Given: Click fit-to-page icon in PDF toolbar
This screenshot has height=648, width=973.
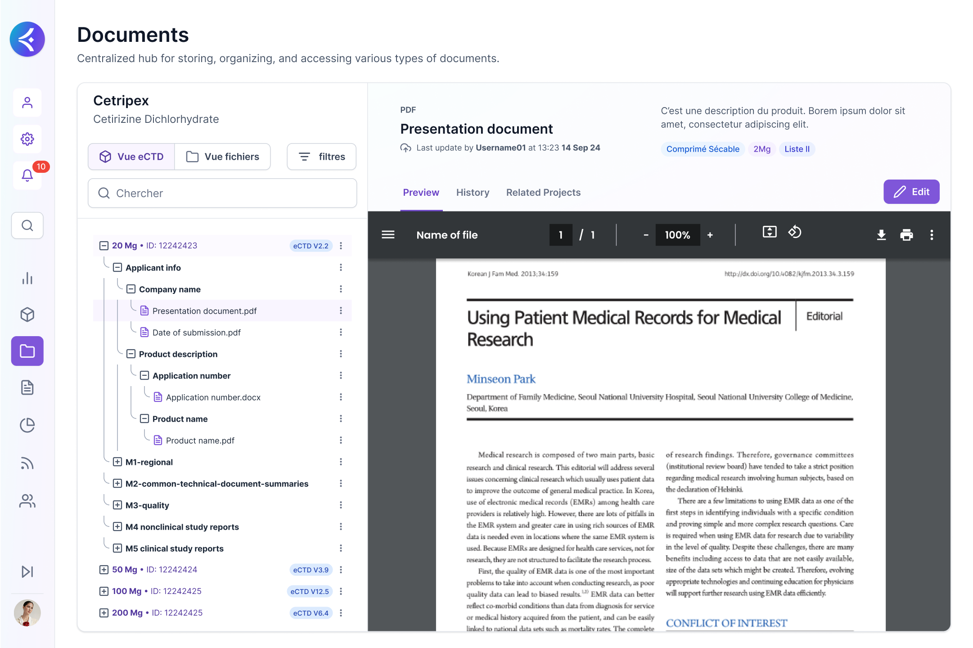Looking at the screenshot, I should (770, 232).
